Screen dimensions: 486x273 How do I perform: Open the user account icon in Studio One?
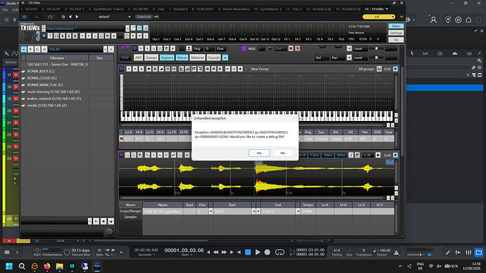click(433, 20)
